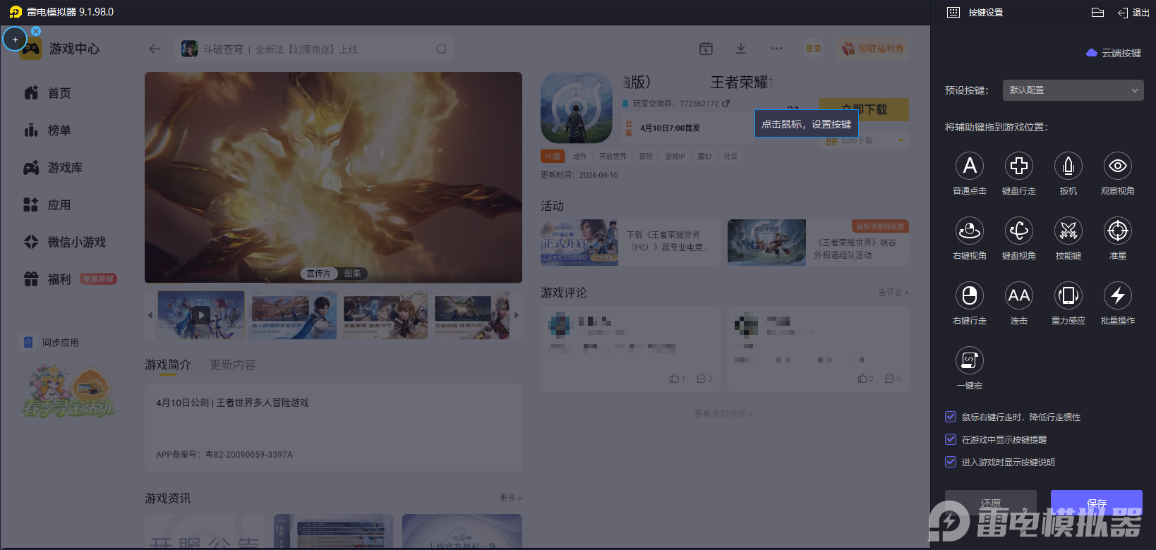The image size is (1156, 550).
Task: Select the 重力感应 phone icon
Action: [x=1068, y=295]
